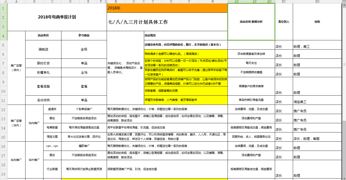The height and width of the screenshot is (180, 346).
Task: Click the '各大论坛发表文章，回评论' cell
Action: point(84,137)
